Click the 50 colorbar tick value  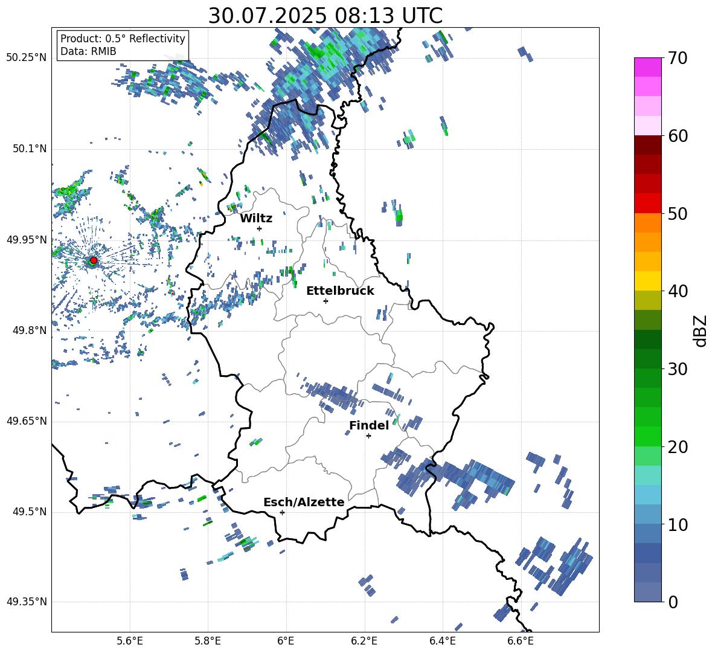coord(678,214)
